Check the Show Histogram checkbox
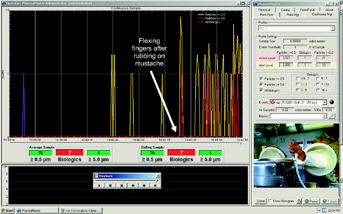The image size is (343, 214). (x=270, y=201)
